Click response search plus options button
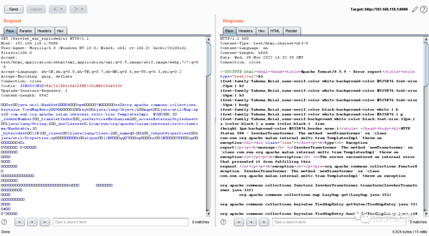Screen dimensions: 429x236 (x=251, y=222)
